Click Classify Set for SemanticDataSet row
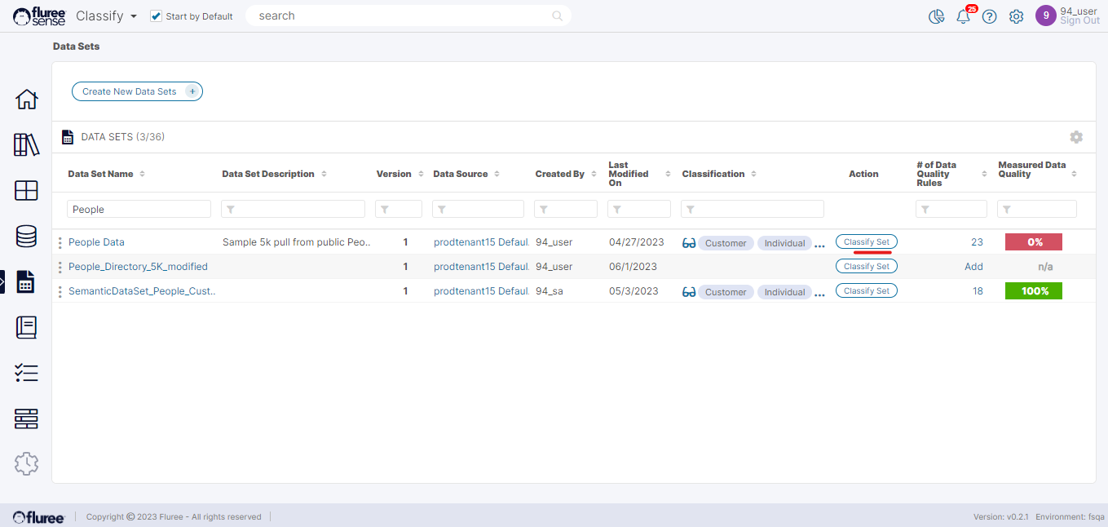The height and width of the screenshot is (527, 1108). [866, 290]
